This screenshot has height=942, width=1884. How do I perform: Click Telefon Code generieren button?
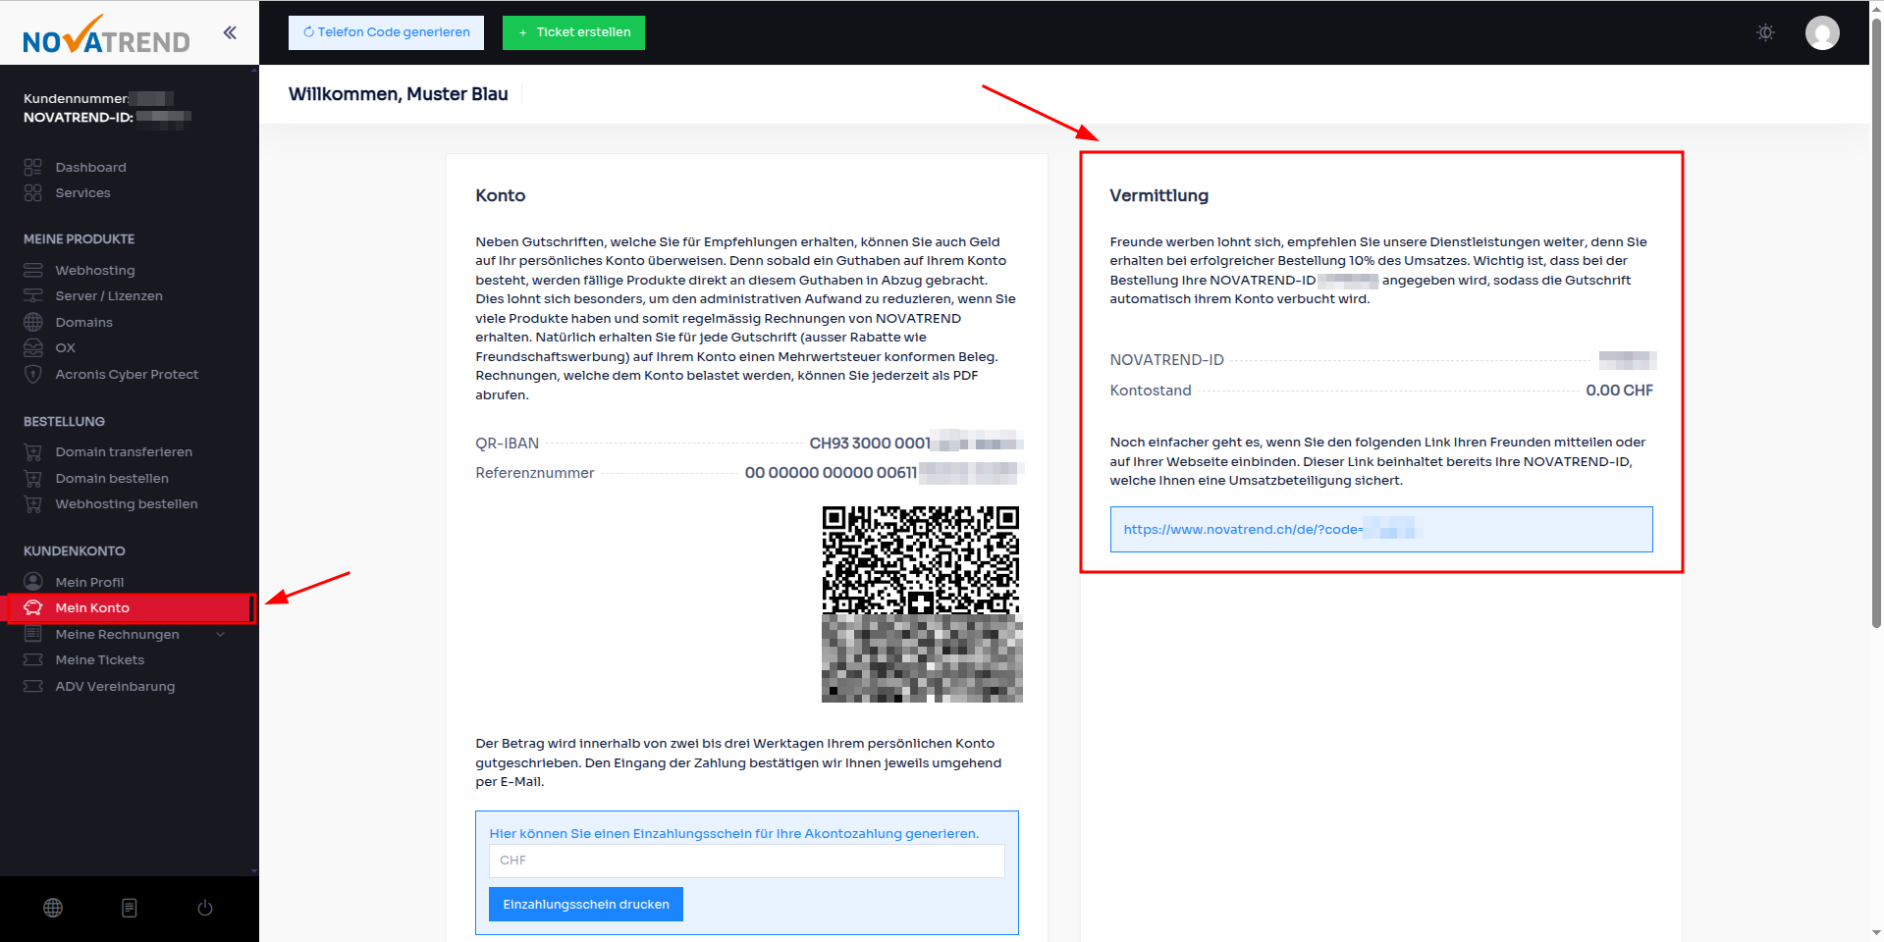pyautogui.click(x=386, y=32)
